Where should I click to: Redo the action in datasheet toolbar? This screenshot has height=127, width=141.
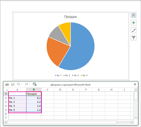click(x=27, y=84)
